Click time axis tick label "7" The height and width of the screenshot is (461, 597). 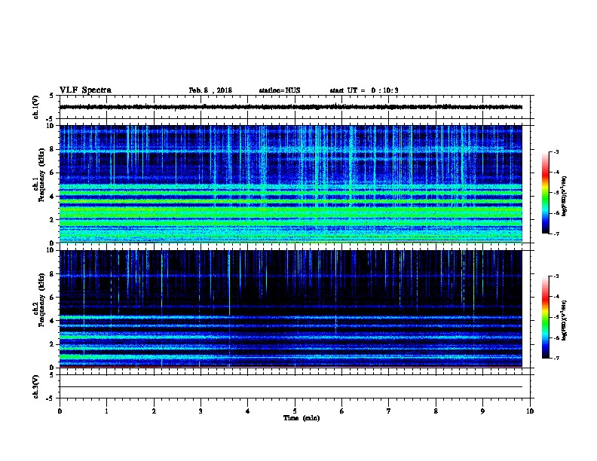[389, 411]
